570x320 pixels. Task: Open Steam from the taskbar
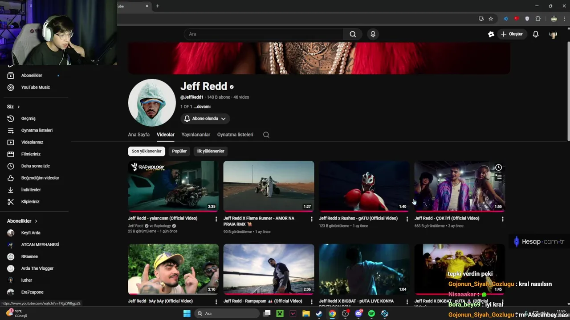[319, 313]
